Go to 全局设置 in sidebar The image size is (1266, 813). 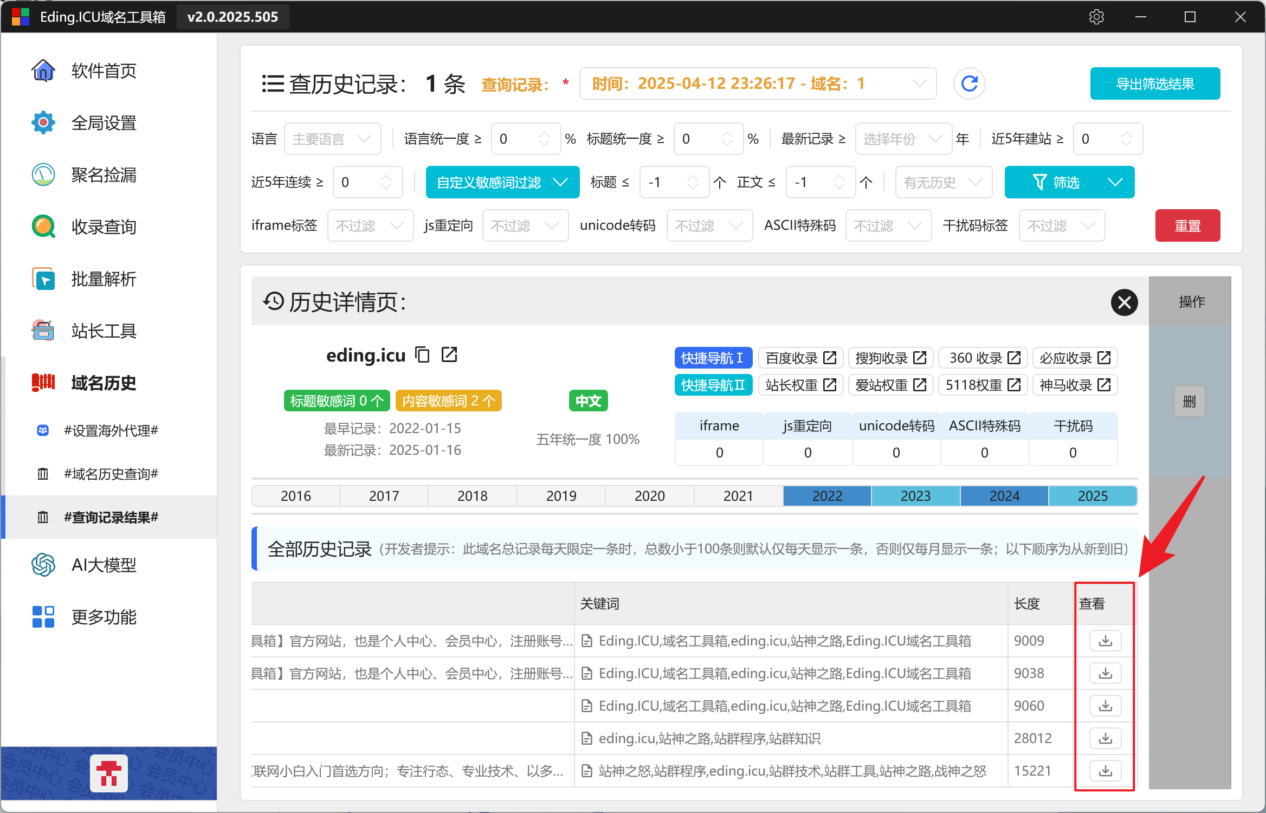pos(108,122)
